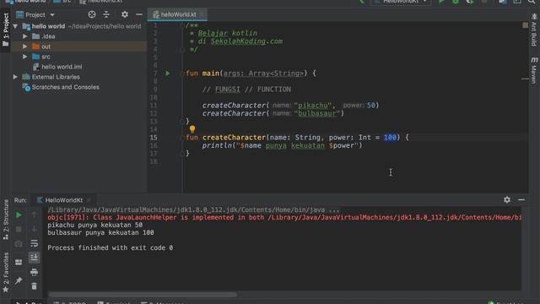The height and width of the screenshot is (304, 540).
Task: Click the println call on line 16
Action: tap(217, 145)
